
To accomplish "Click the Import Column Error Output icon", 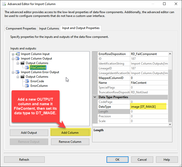I will pyautogui.click(x=18, y=72).
